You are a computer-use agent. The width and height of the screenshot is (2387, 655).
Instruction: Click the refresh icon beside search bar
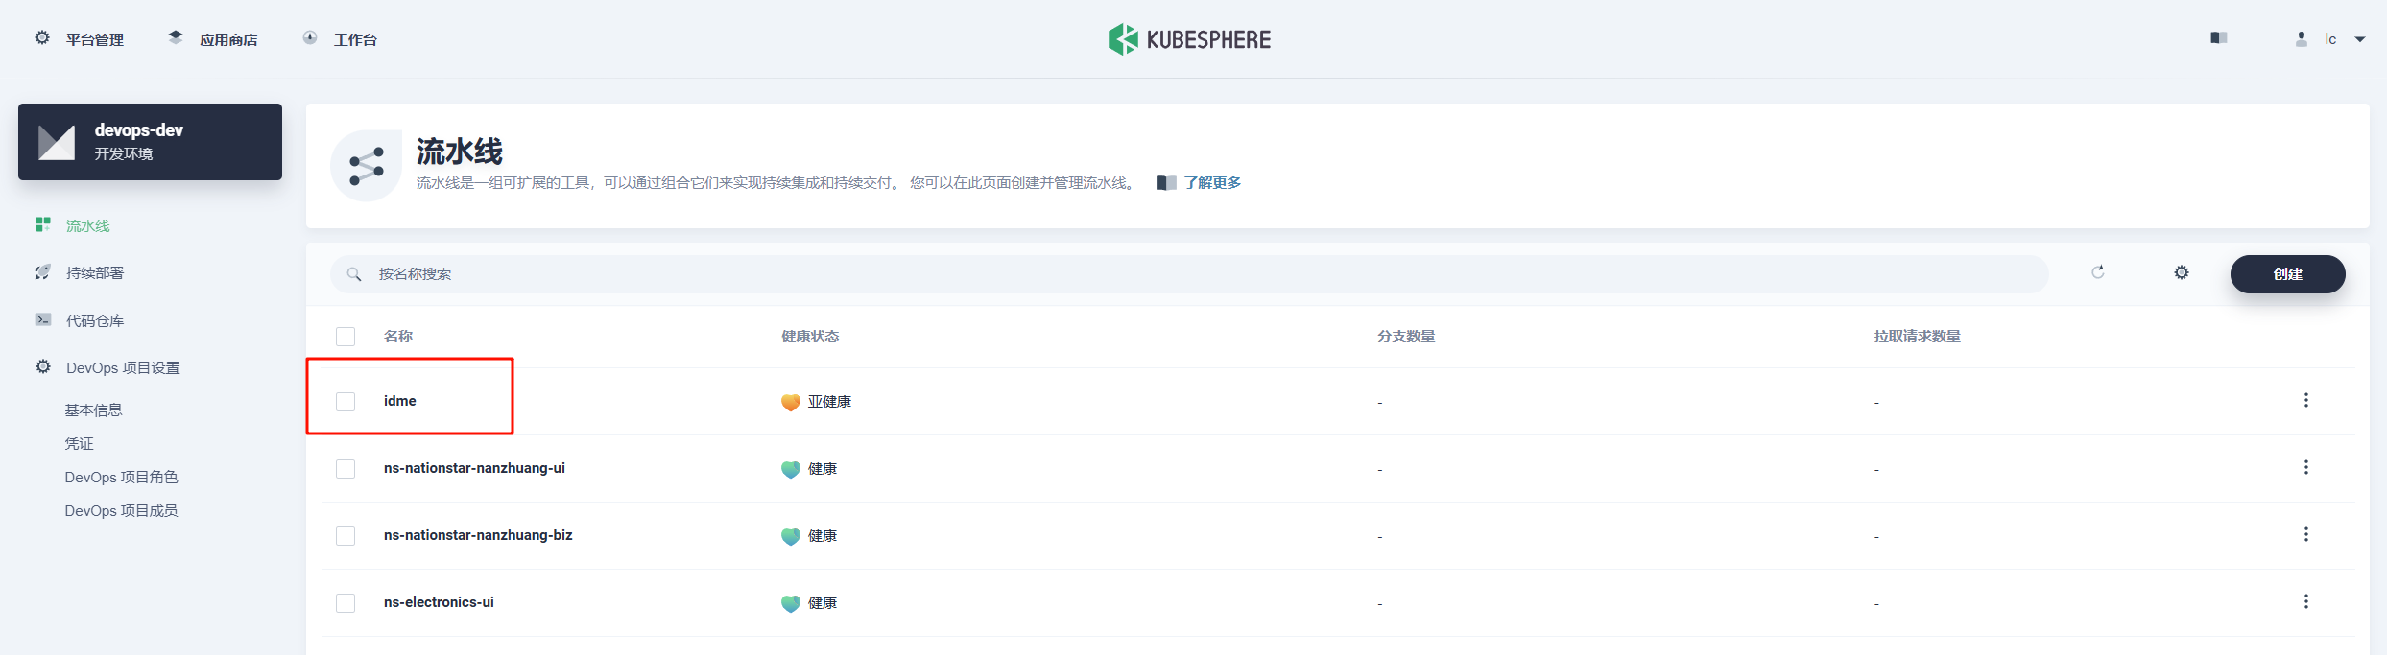(2097, 272)
